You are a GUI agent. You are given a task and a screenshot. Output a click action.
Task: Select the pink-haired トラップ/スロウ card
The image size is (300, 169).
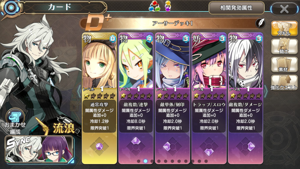click(209, 98)
